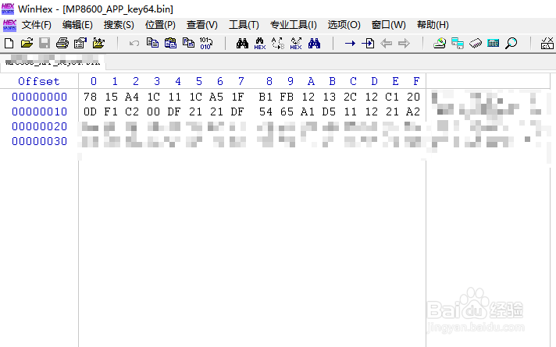Launch the calculator icon in the toolbar

494,43
